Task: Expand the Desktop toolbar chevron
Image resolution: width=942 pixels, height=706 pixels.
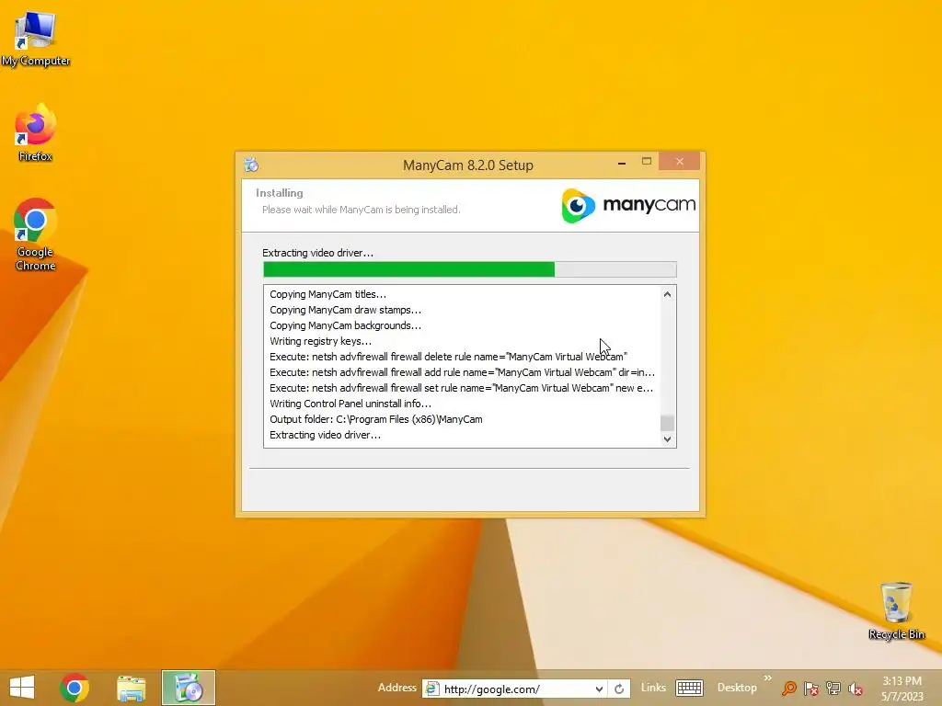Action: point(768,678)
